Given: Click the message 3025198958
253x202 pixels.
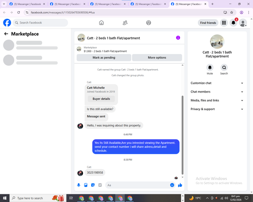Looking at the screenshot, I should click(95, 173).
